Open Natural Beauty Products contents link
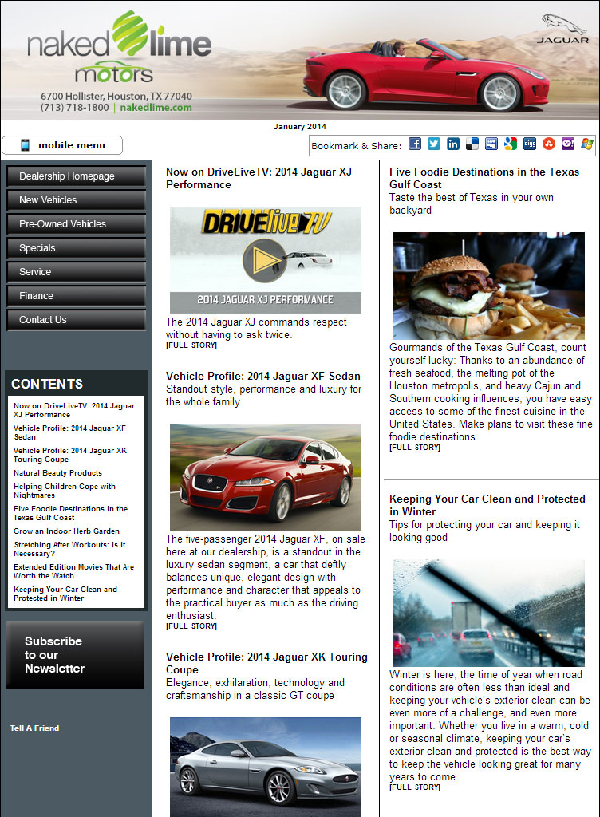 57,473
